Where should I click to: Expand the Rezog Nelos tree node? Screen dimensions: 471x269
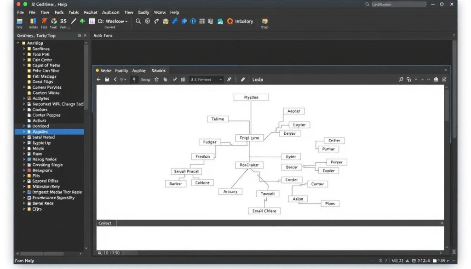click(x=24, y=159)
